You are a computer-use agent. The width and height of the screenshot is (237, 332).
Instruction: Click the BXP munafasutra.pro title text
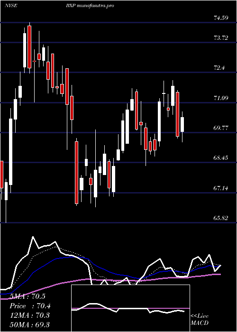point(90,6)
